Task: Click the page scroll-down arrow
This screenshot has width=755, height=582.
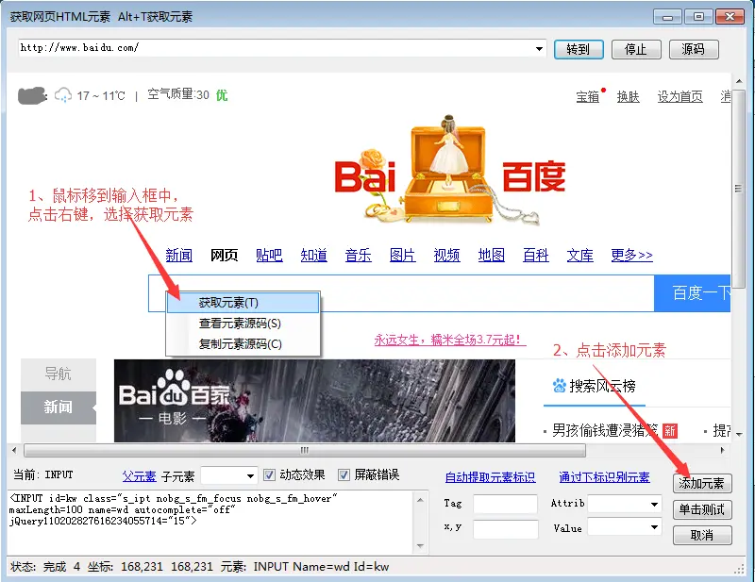Action: click(739, 434)
